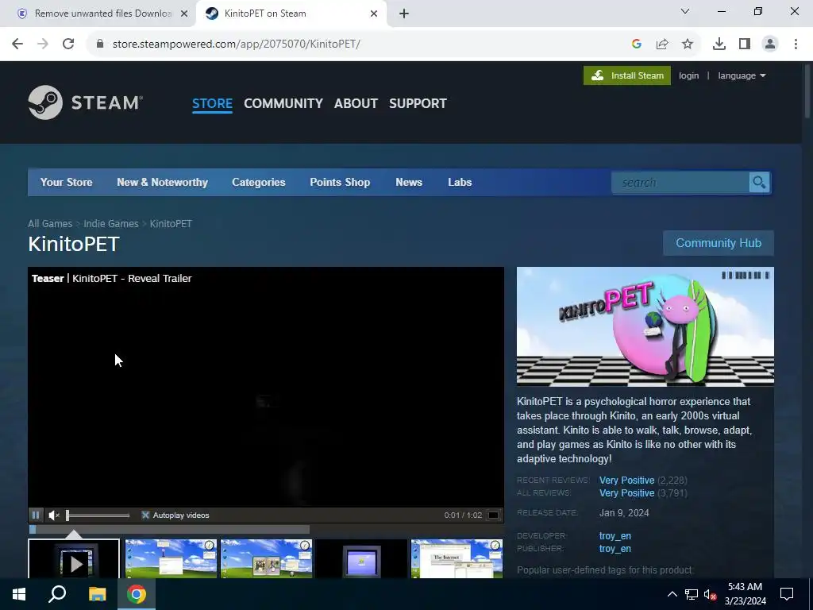Screen dimensions: 813x610
Task: Open the Categories menu
Action: coord(259,182)
